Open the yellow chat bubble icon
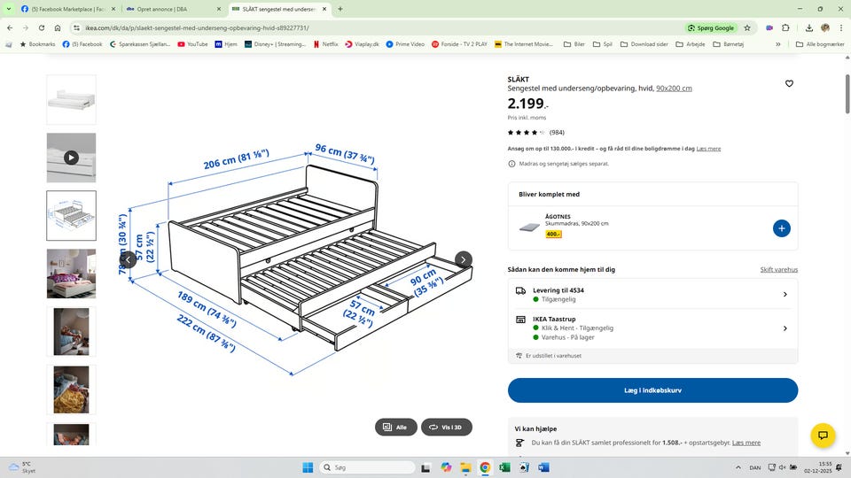 (x=823, y=436)
